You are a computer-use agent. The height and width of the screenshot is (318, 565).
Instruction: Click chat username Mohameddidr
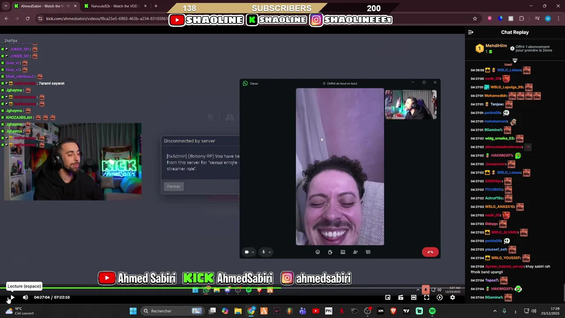(x=495, y=96)
